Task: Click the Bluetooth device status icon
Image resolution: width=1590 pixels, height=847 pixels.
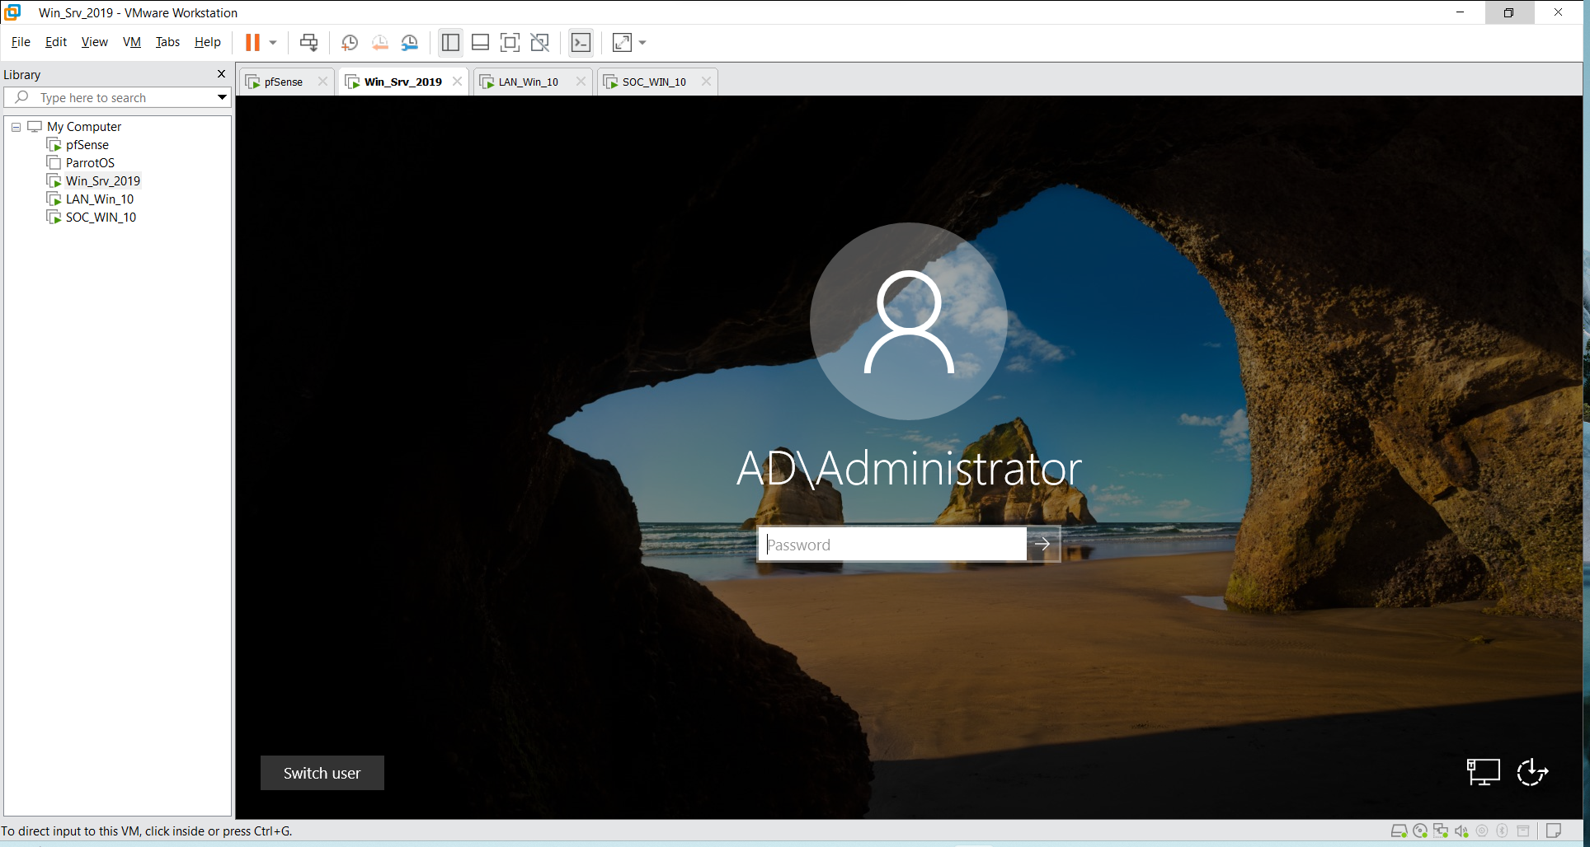Action: pos(1503,831)
